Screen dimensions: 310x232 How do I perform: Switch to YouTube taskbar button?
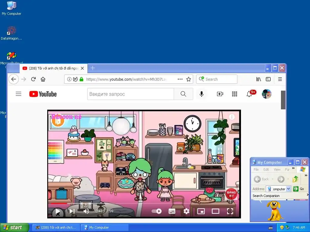(x=56, y=227)
